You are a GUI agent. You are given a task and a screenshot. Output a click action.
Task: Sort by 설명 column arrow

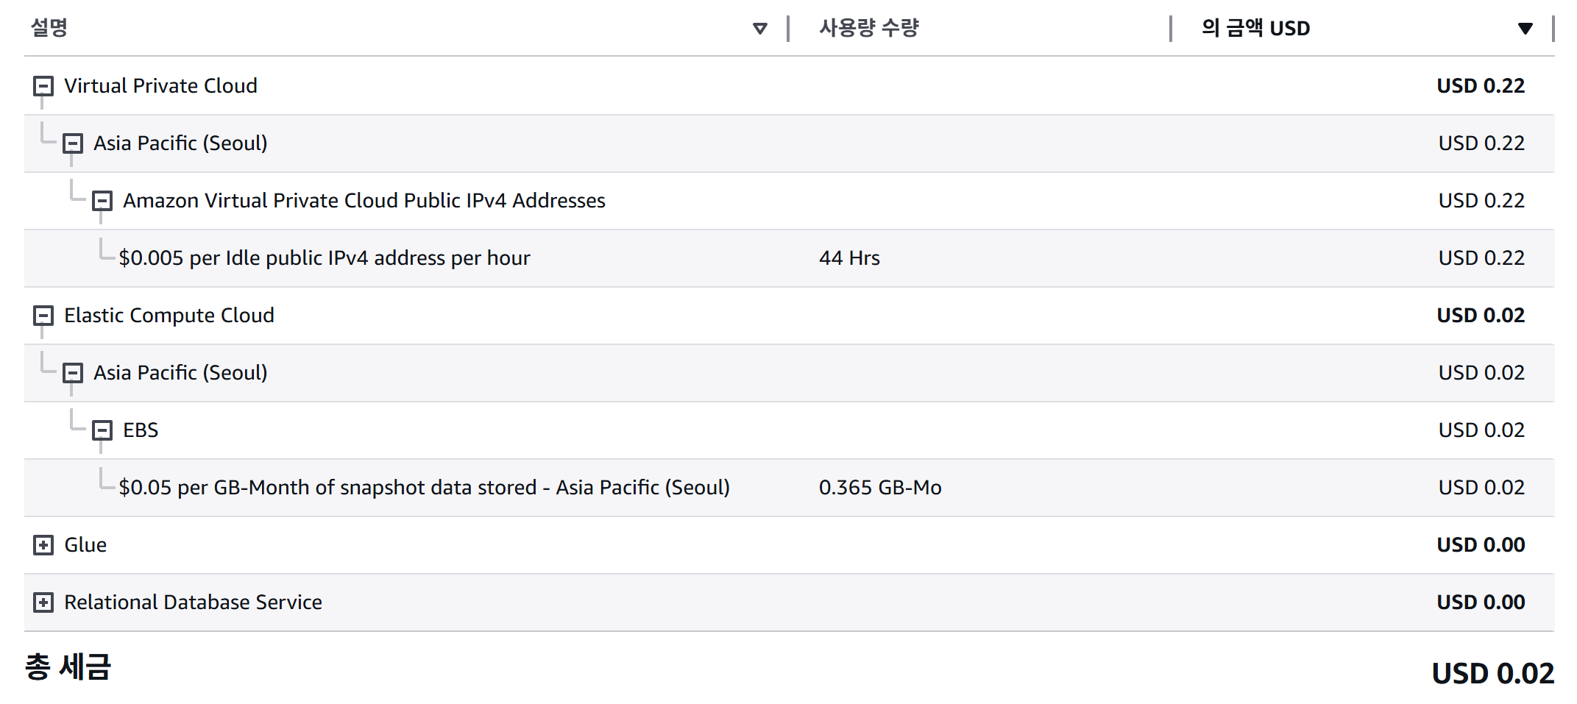pos(760,29)
